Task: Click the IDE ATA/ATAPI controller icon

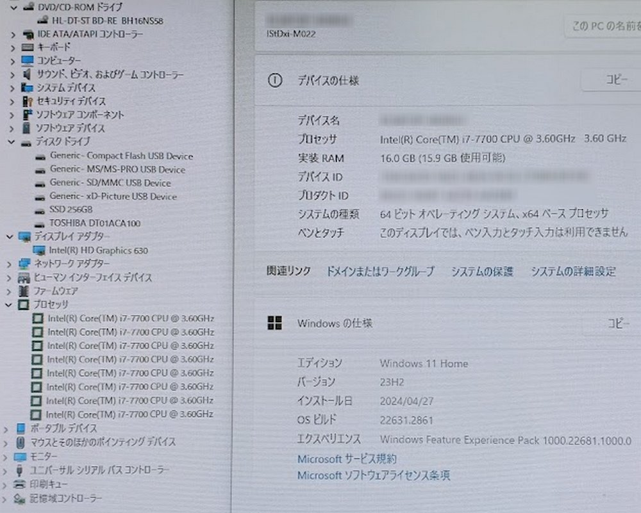Action: coord(28,35)
